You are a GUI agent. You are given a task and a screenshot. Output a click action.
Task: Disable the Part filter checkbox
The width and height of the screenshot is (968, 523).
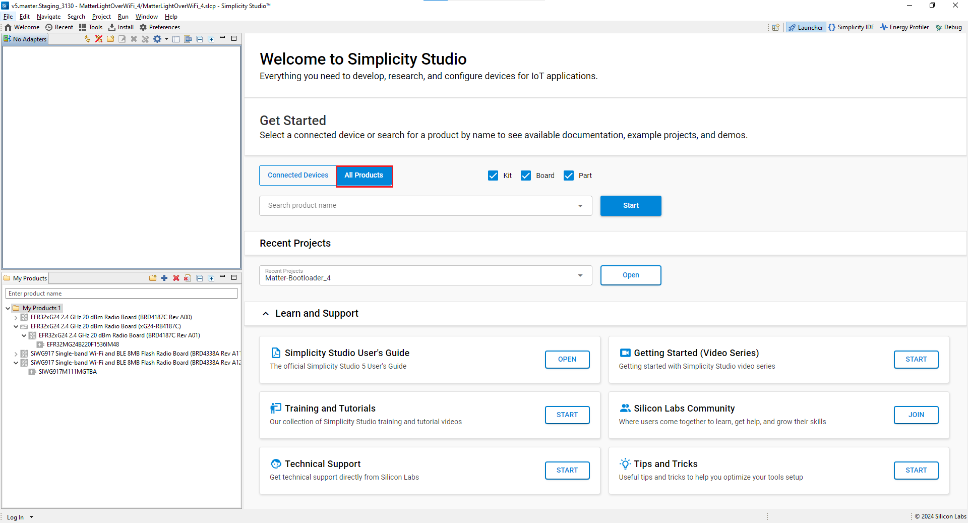pyautogui.click(x=569, y=176)
